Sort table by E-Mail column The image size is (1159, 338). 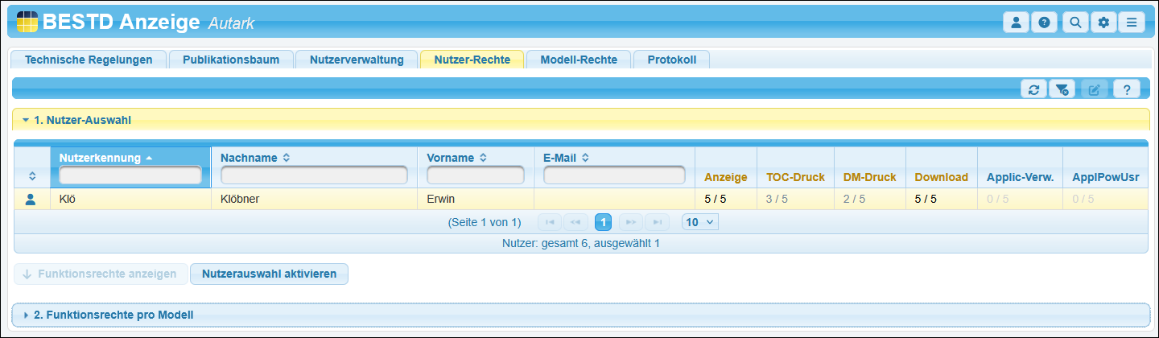[586, 158]
